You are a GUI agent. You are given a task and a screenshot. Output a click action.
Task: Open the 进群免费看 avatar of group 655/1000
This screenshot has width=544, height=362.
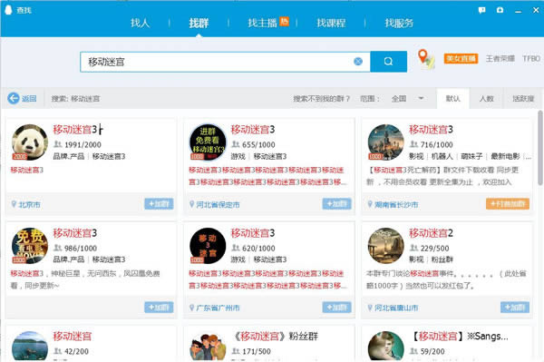[x=208, y=142]
